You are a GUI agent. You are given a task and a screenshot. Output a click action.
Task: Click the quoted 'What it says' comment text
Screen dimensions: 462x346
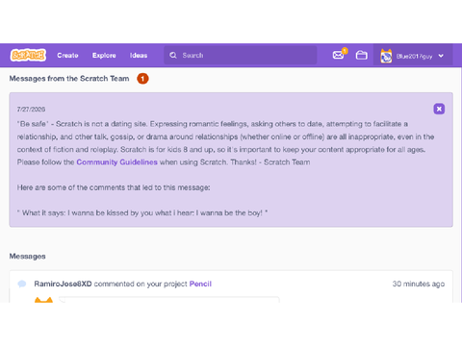pyautogui.click(x=142, y=213)
